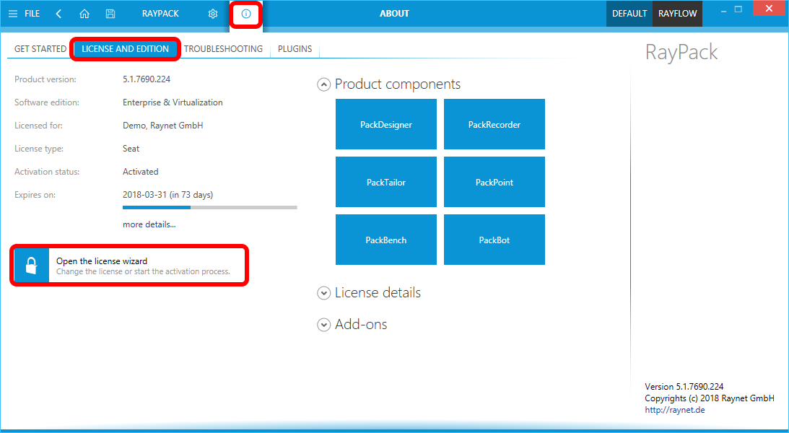Open the PackTailor tile
789x433 pixels.
tap(386, 182)
